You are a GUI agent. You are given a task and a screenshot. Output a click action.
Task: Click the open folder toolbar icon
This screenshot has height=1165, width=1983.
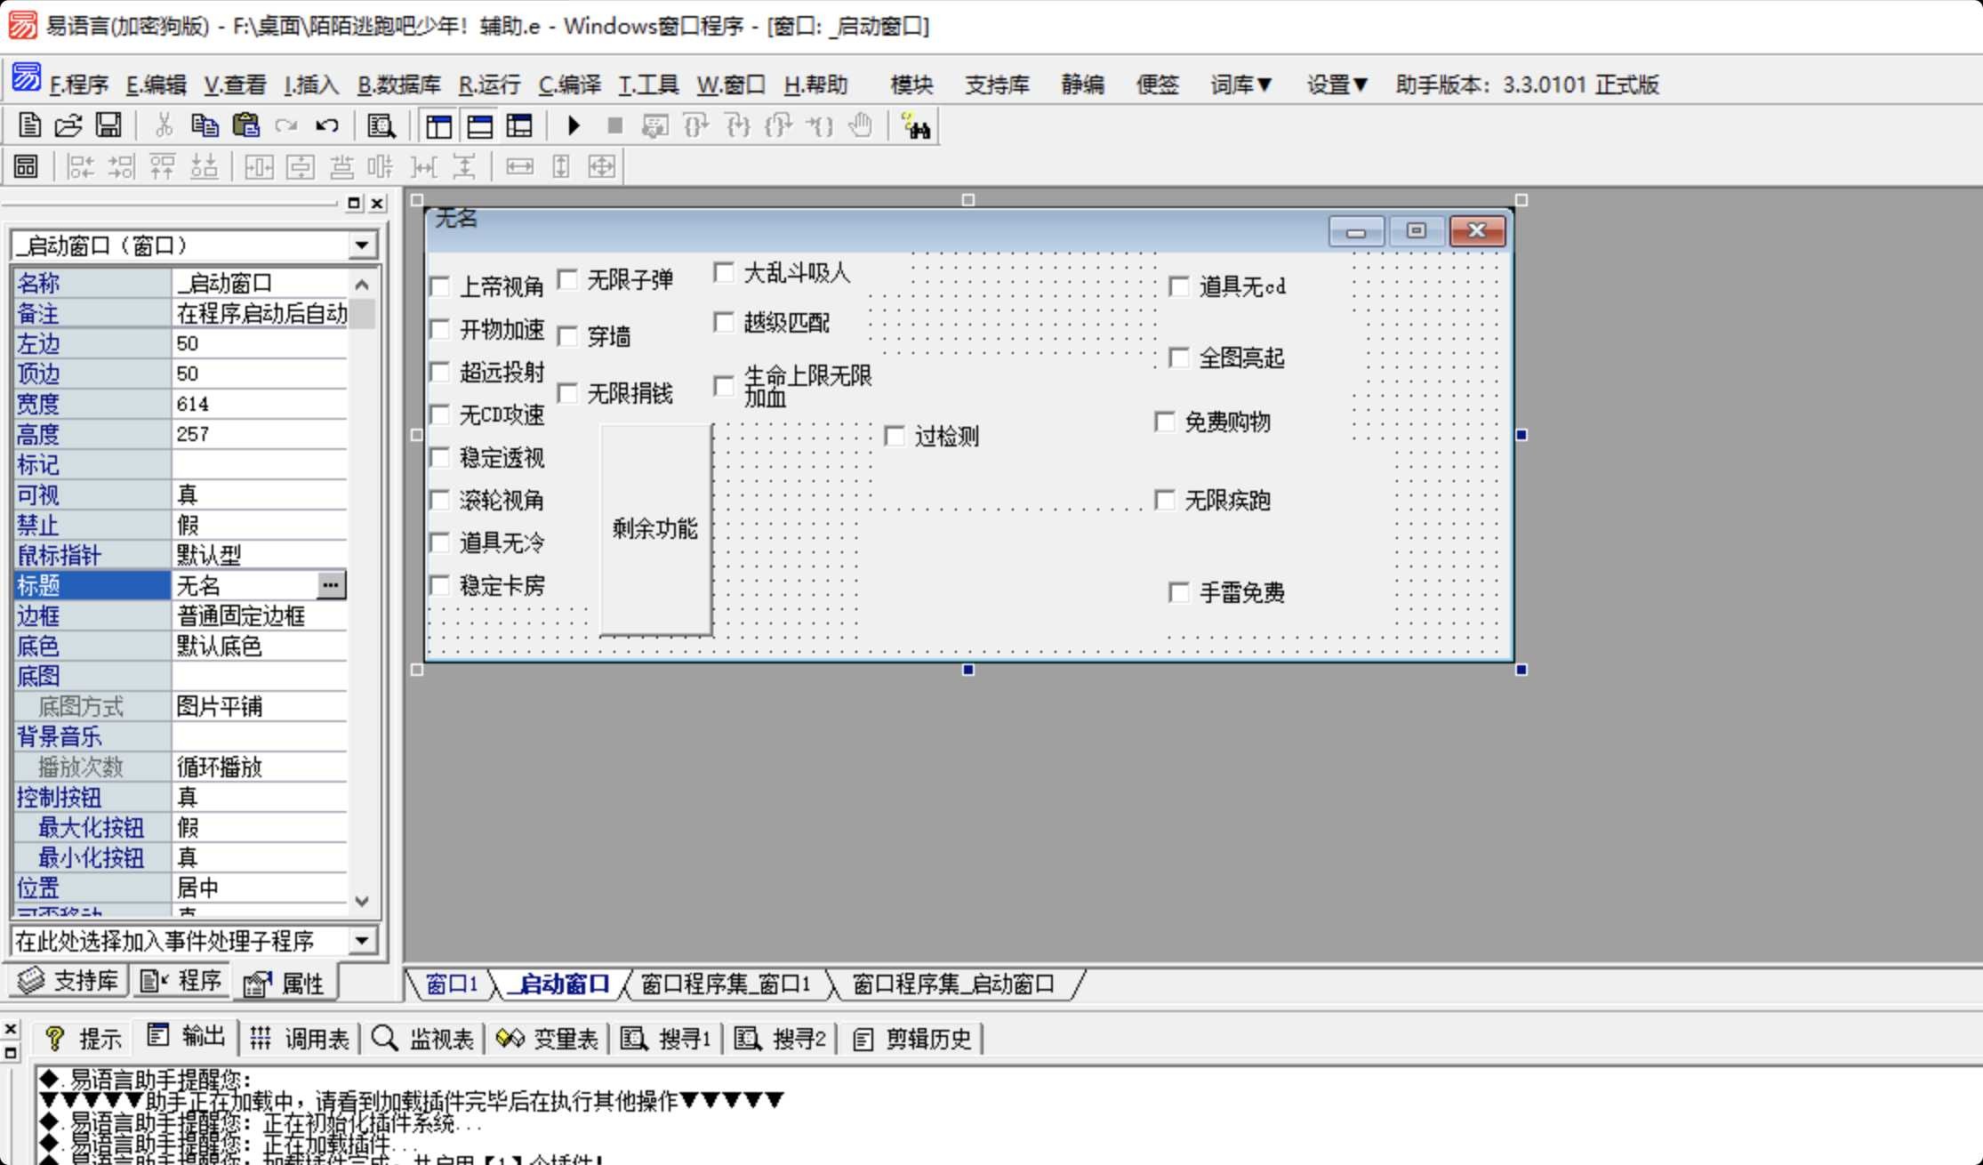pyautogui.click(x=68, y=125)
